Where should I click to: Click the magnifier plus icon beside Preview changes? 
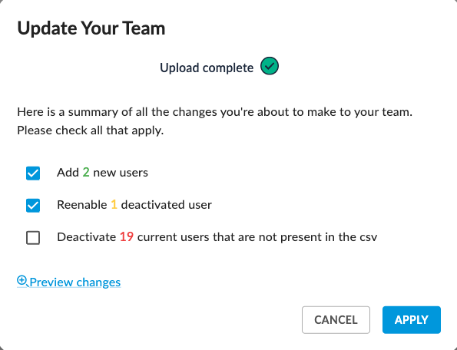point(22,281)
